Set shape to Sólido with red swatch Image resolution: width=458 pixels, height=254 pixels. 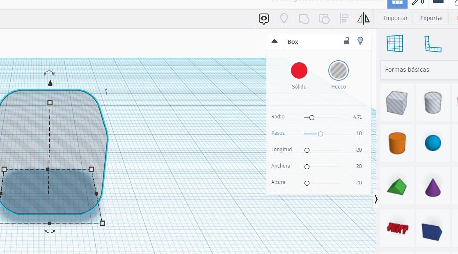(x=299, y=70)
